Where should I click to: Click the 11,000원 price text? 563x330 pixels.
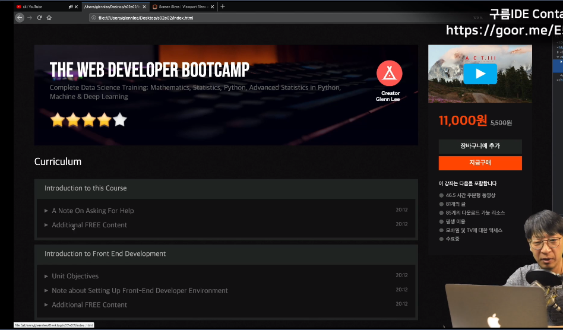coord(463,120)
